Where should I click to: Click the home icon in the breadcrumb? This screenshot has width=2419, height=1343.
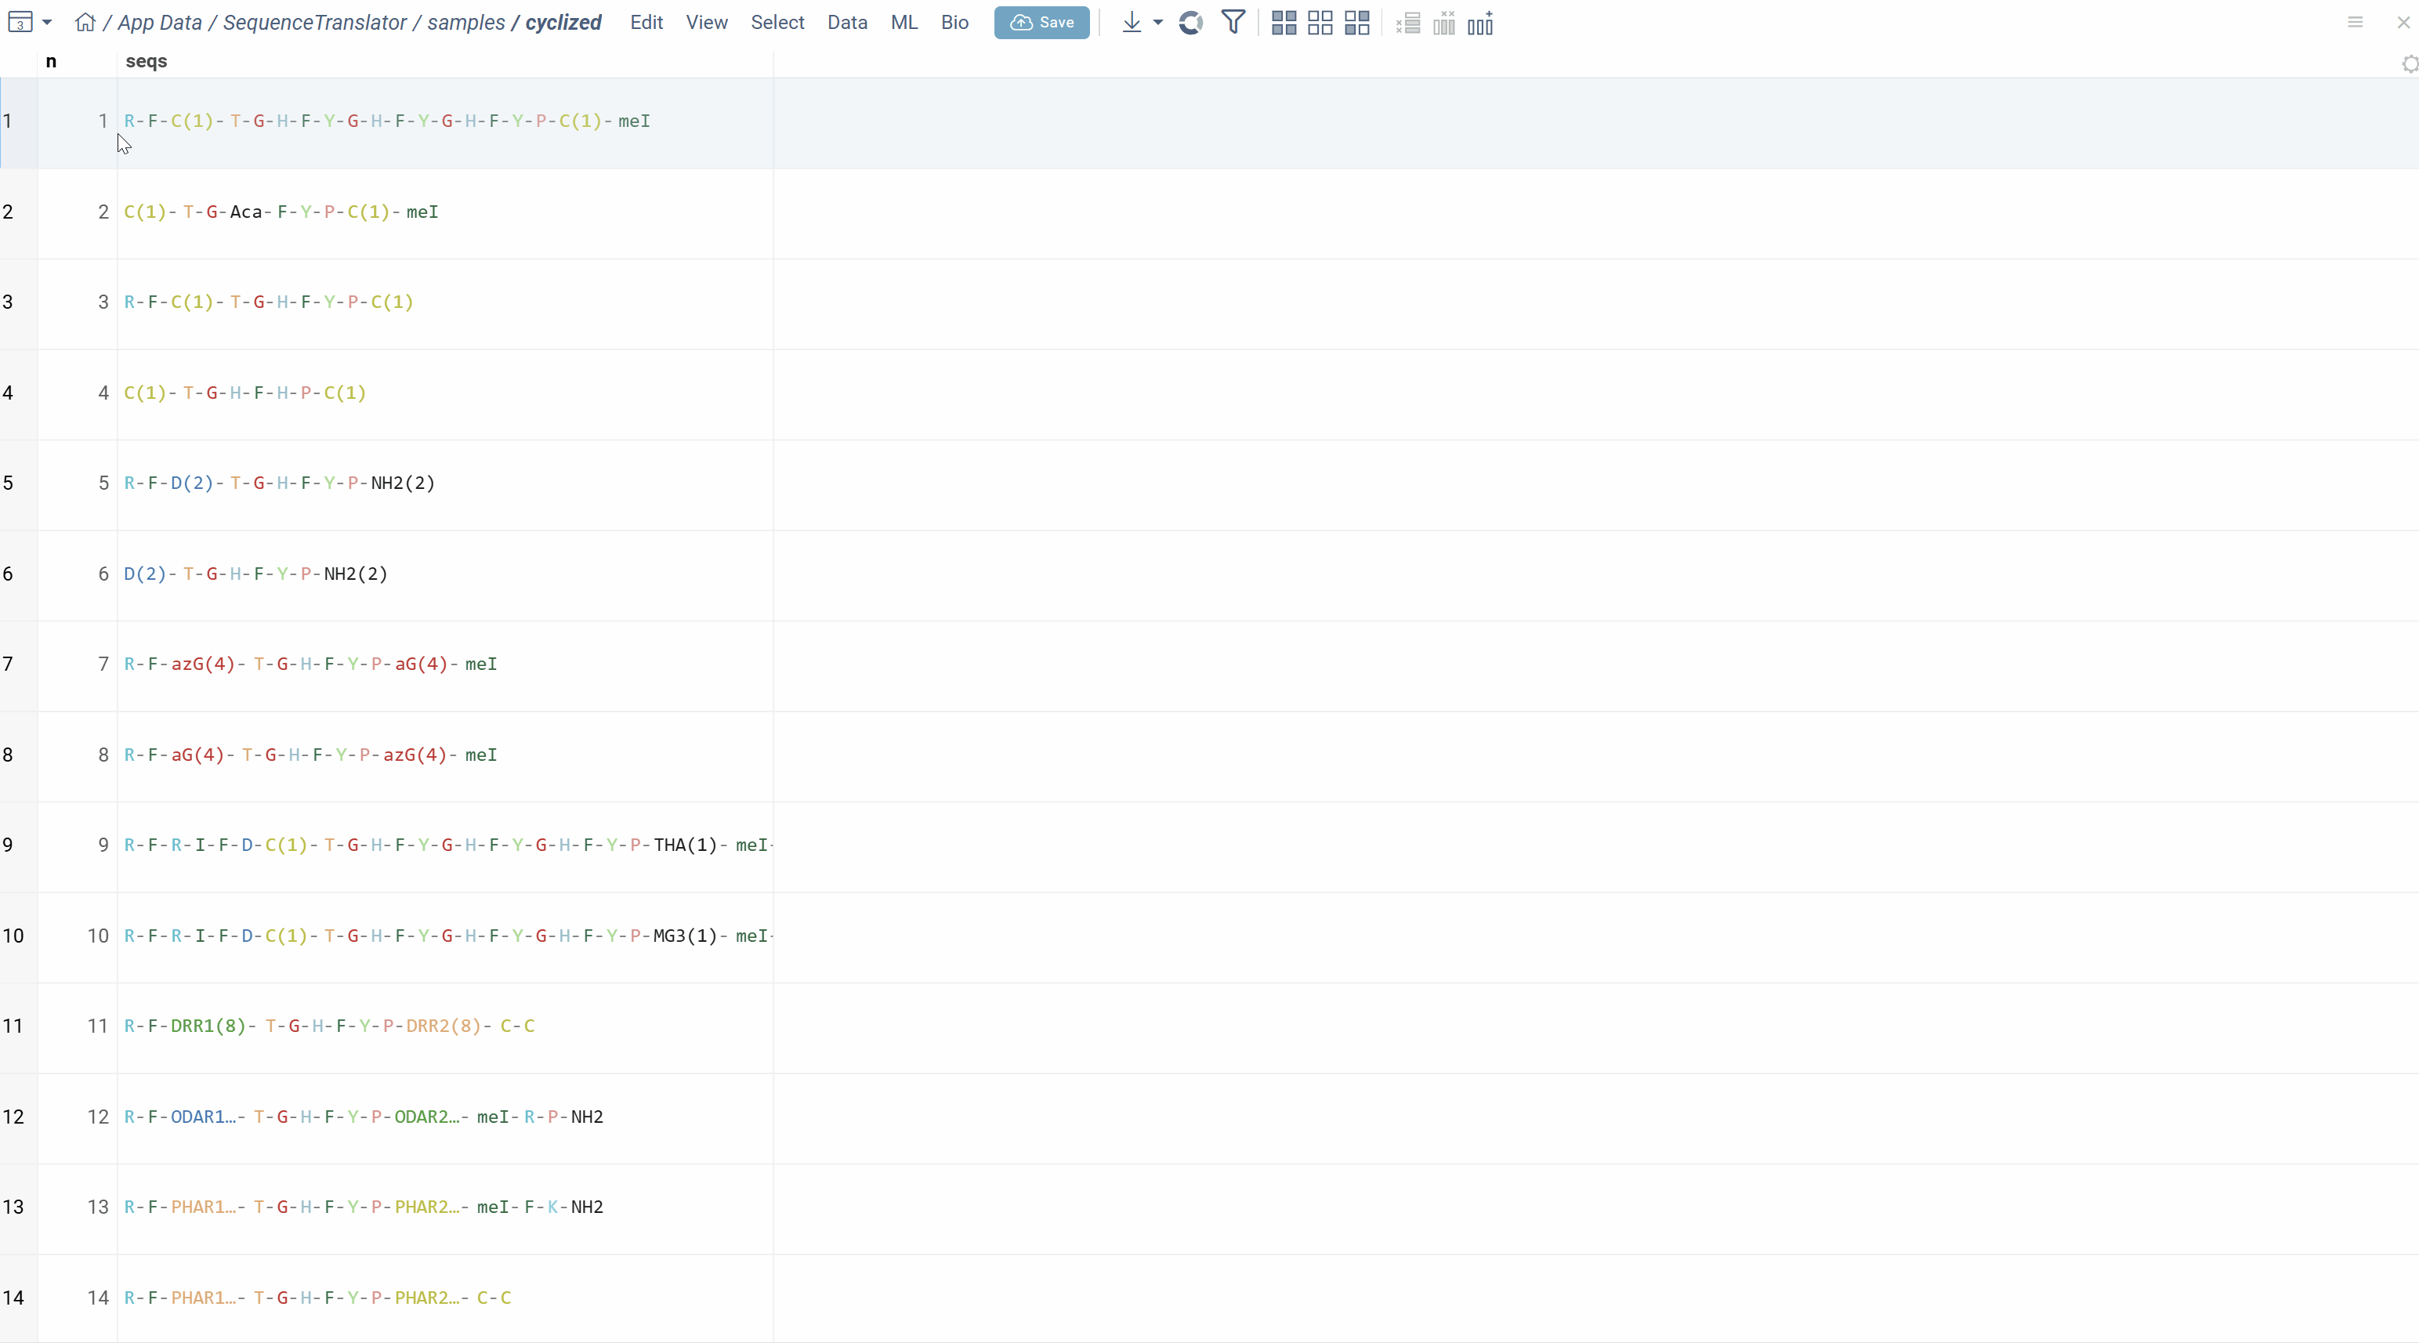pyautogui.click(x=85, y=23)
